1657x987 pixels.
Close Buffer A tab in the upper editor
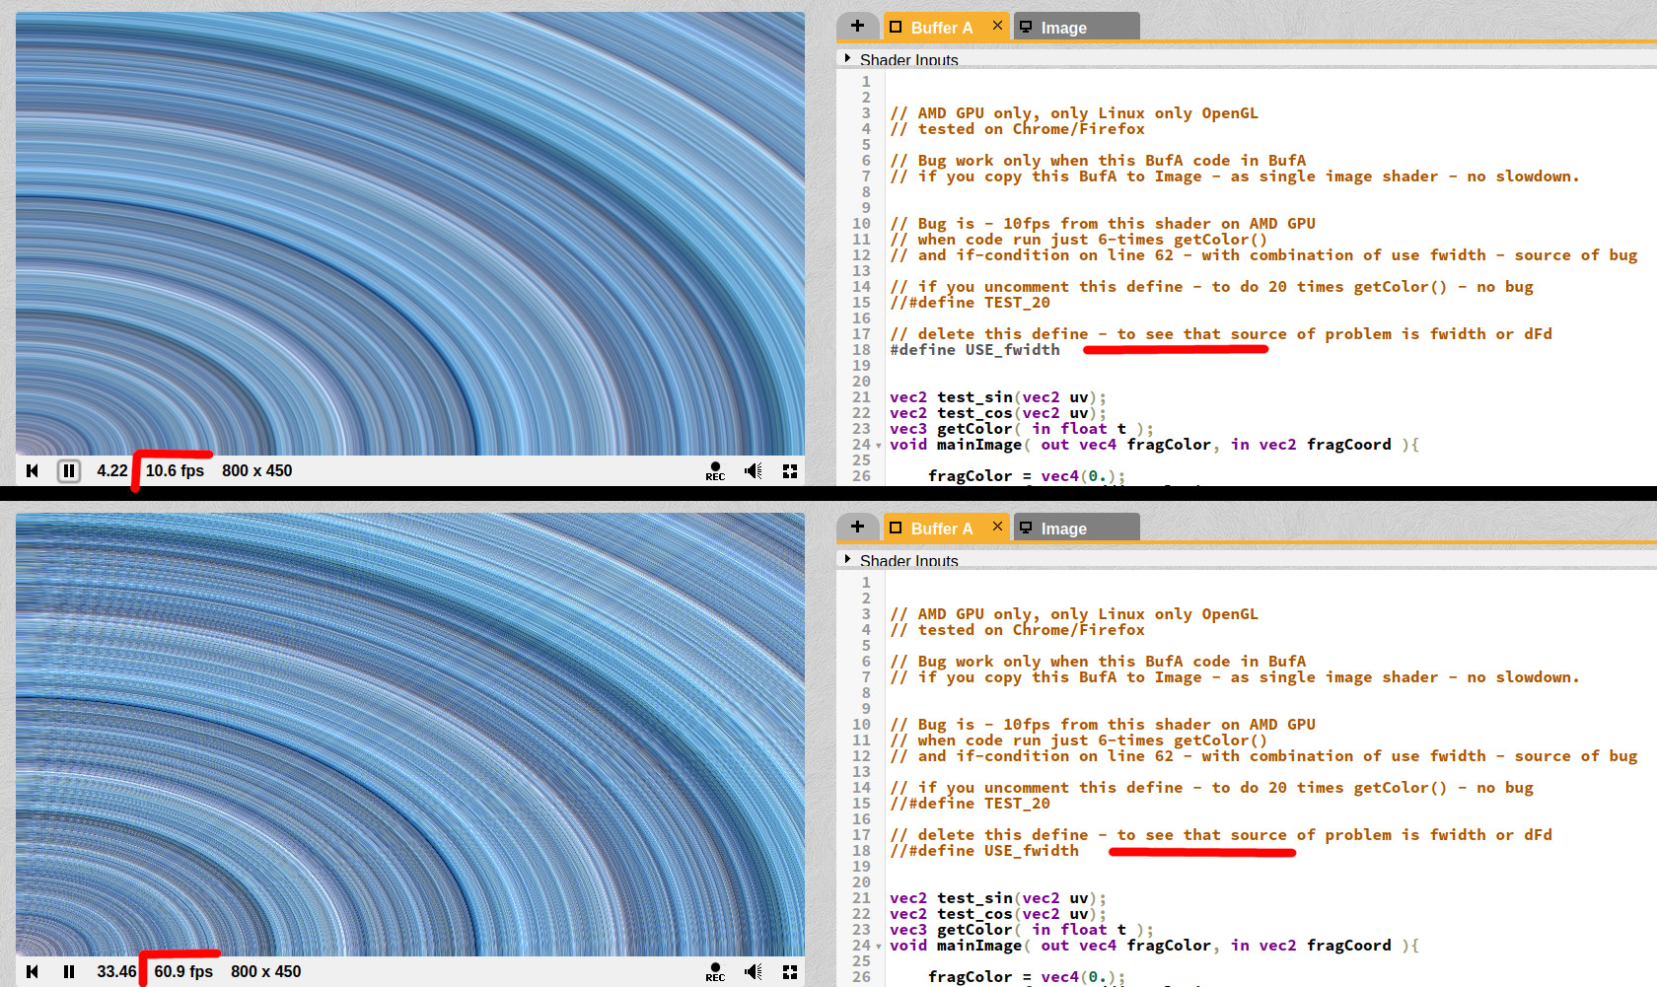point(997,26)
